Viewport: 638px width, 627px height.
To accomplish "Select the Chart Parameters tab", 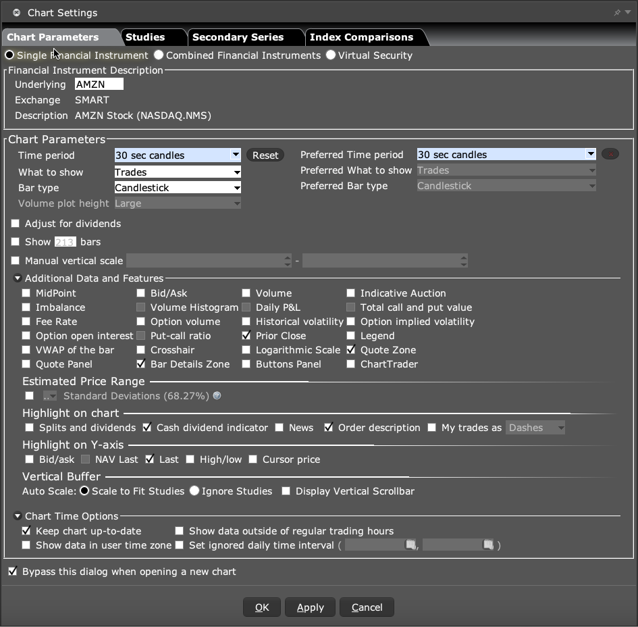I will pyautogui.click(x=53, y=37).
